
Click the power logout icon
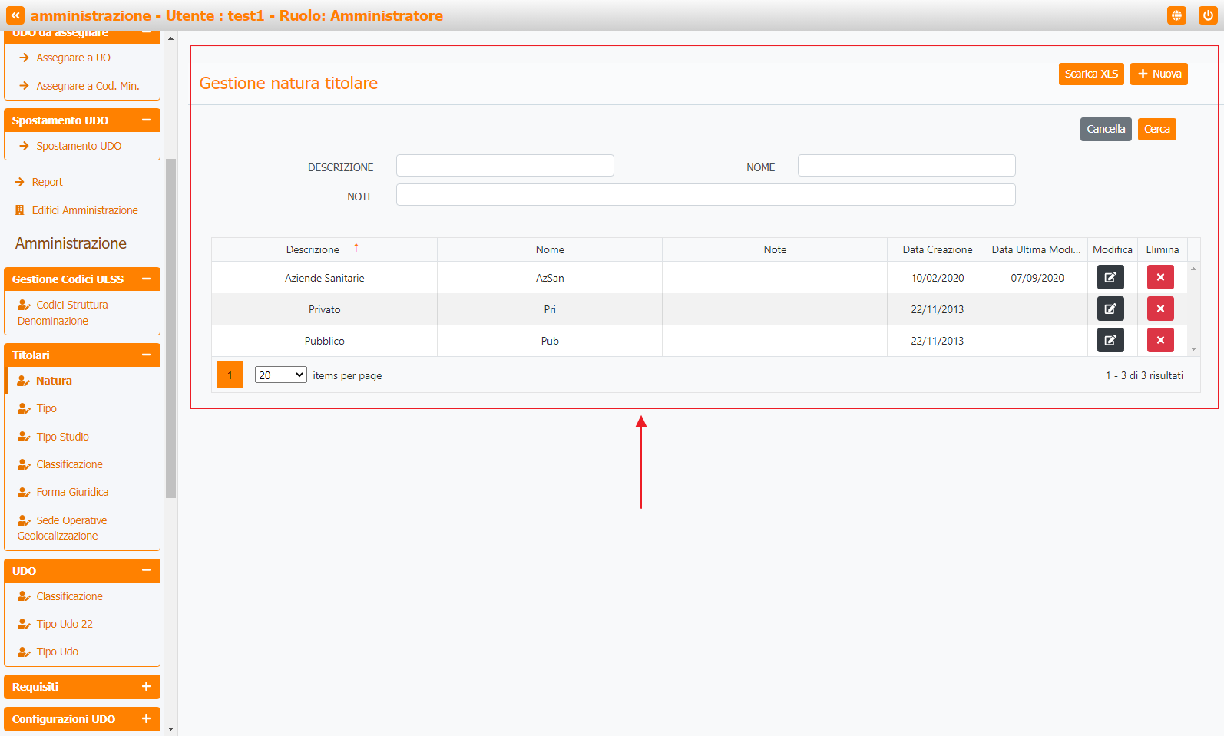[1207, 15]
